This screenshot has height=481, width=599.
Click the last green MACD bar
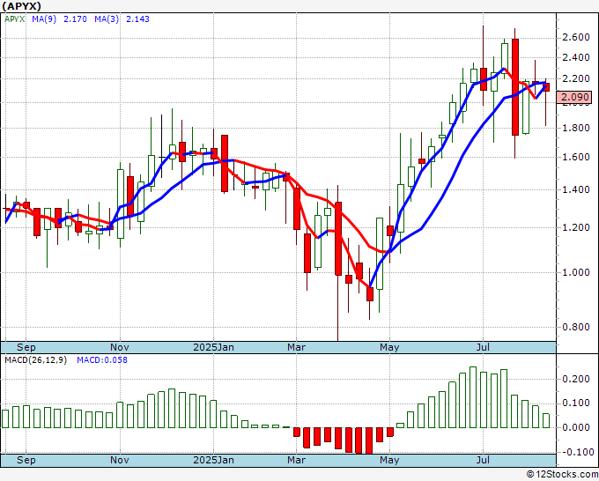pos(546,420)
